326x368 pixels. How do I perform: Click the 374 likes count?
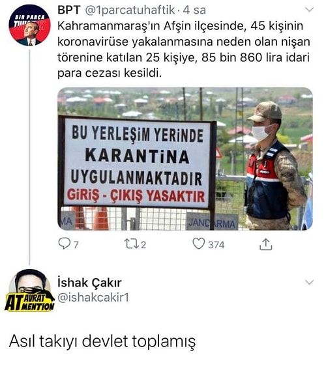(216, 245)
